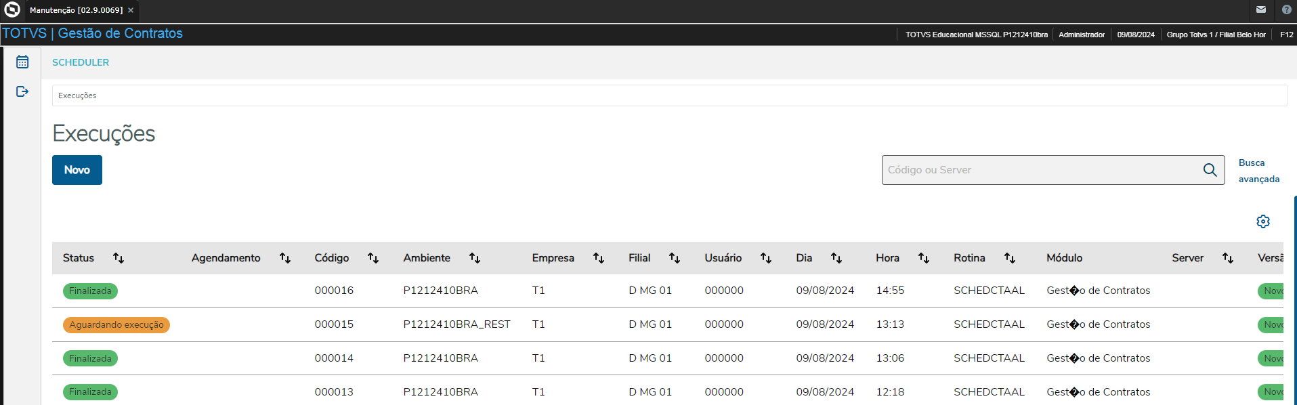This screenshot has height=405, width=1297.
Task: Open the table settings gear icon
Action: click(x=1263, y=221)
